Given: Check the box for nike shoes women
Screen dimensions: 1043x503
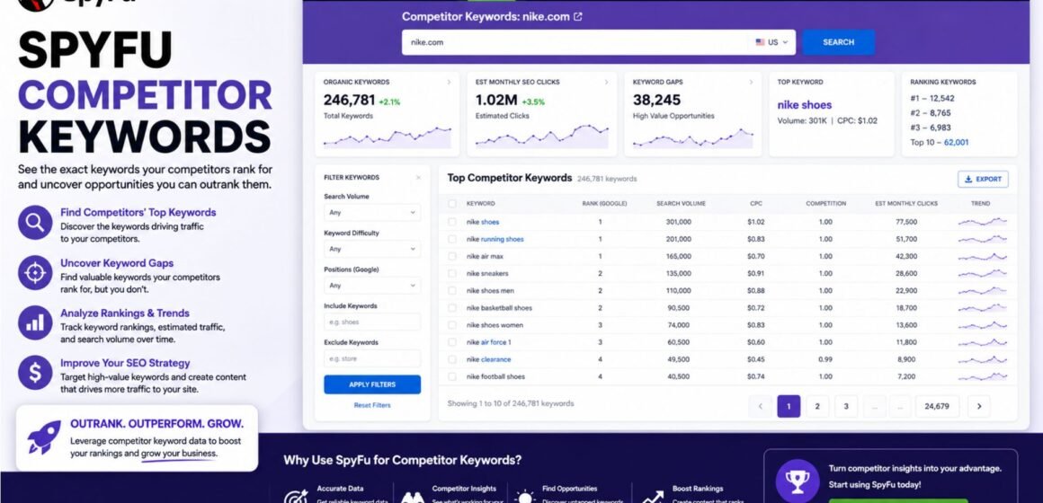Looking at the screenshot, I should [452, 325].
